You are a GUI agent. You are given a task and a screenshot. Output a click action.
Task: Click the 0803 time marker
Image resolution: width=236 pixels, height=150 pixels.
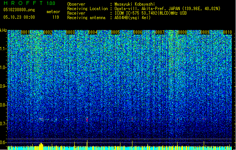[x=70, y=32]
